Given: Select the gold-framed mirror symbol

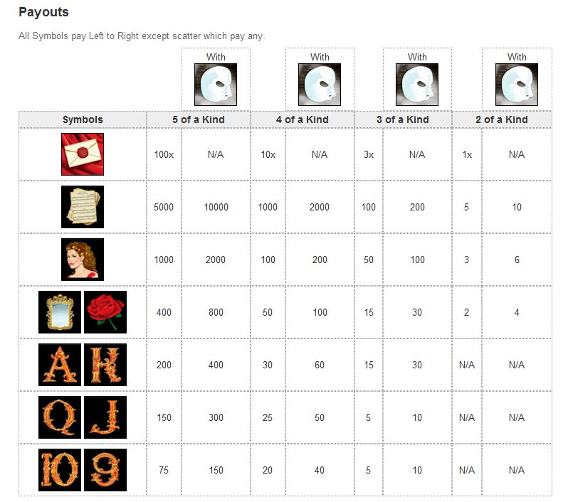Looking at the screenshot, I should [x=60, y=312].
